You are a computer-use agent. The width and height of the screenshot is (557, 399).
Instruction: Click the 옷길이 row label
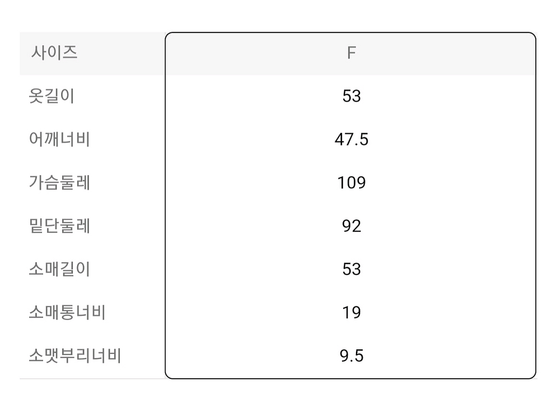coord(52,96)
